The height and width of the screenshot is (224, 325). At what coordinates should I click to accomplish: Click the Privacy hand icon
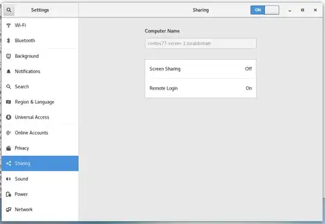pos(8,148)
